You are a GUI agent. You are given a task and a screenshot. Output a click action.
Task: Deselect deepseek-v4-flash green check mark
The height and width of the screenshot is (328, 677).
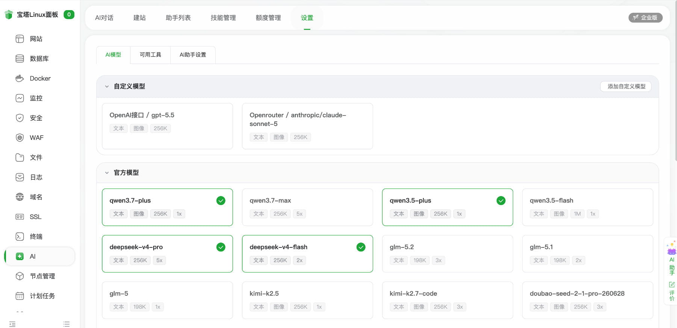(361, 247)
